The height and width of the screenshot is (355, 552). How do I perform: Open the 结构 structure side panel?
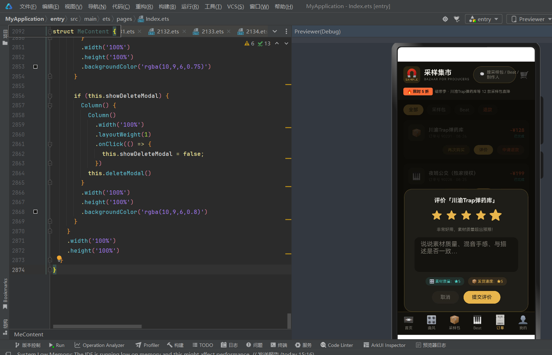pos(5,327)
